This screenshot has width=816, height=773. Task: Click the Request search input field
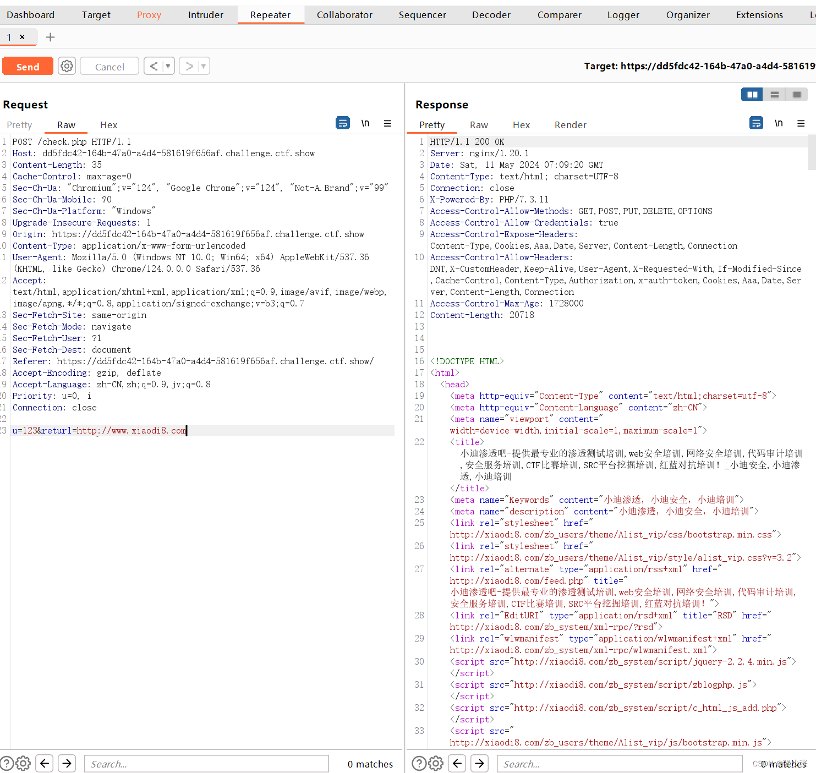[x=206, y=764]
